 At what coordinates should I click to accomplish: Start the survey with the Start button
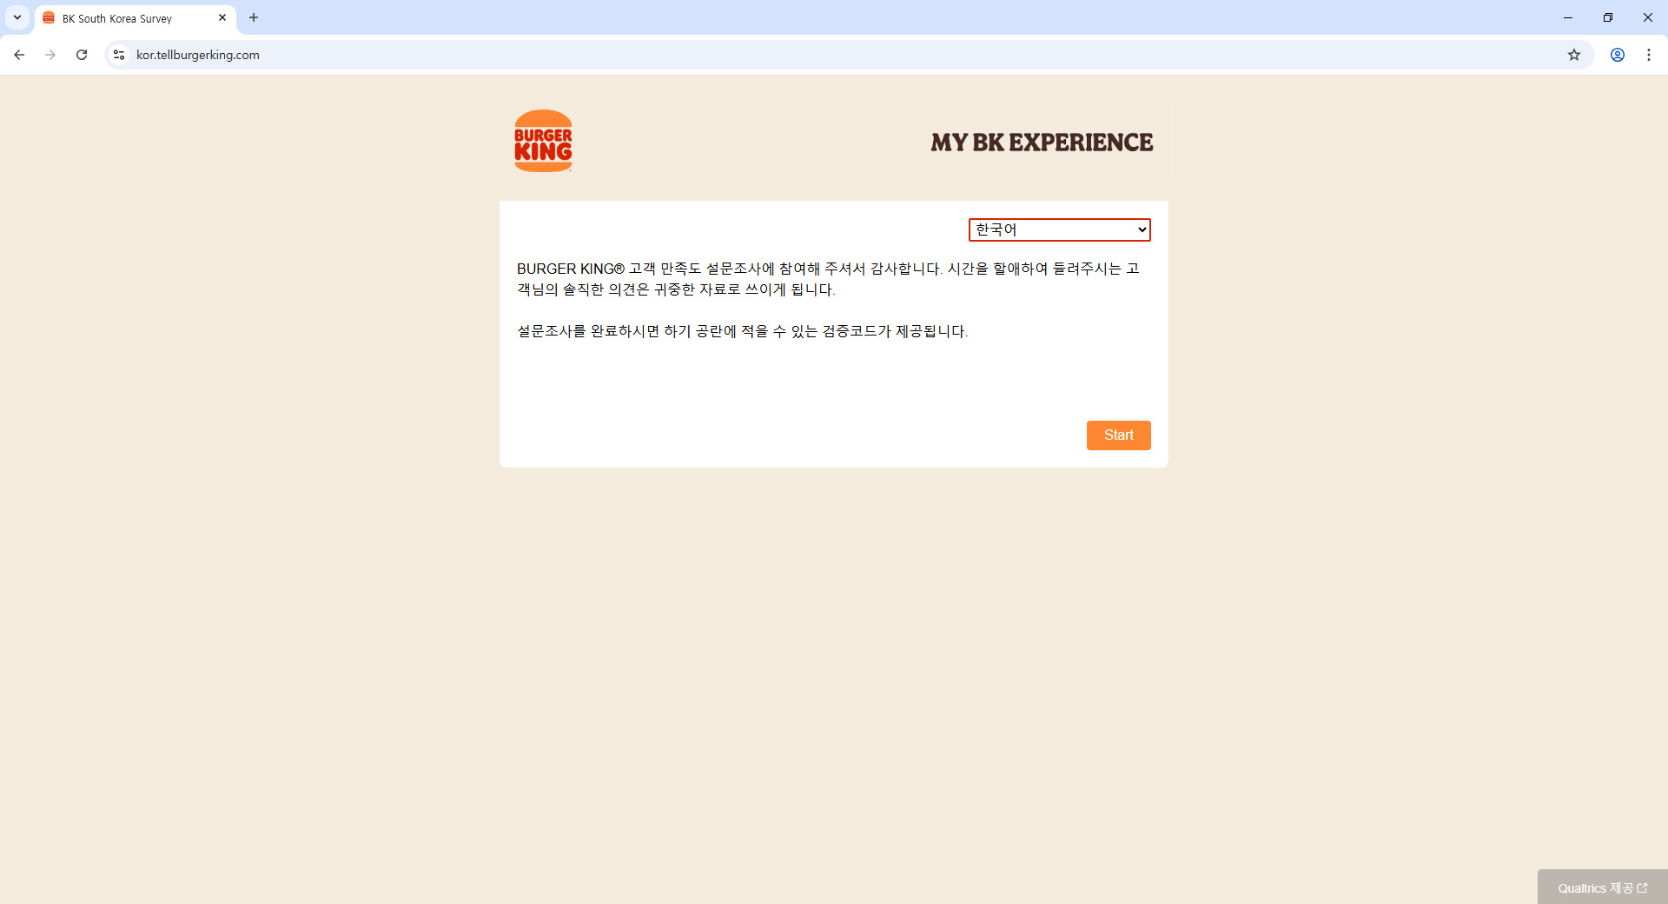(x=1118, y=435)
